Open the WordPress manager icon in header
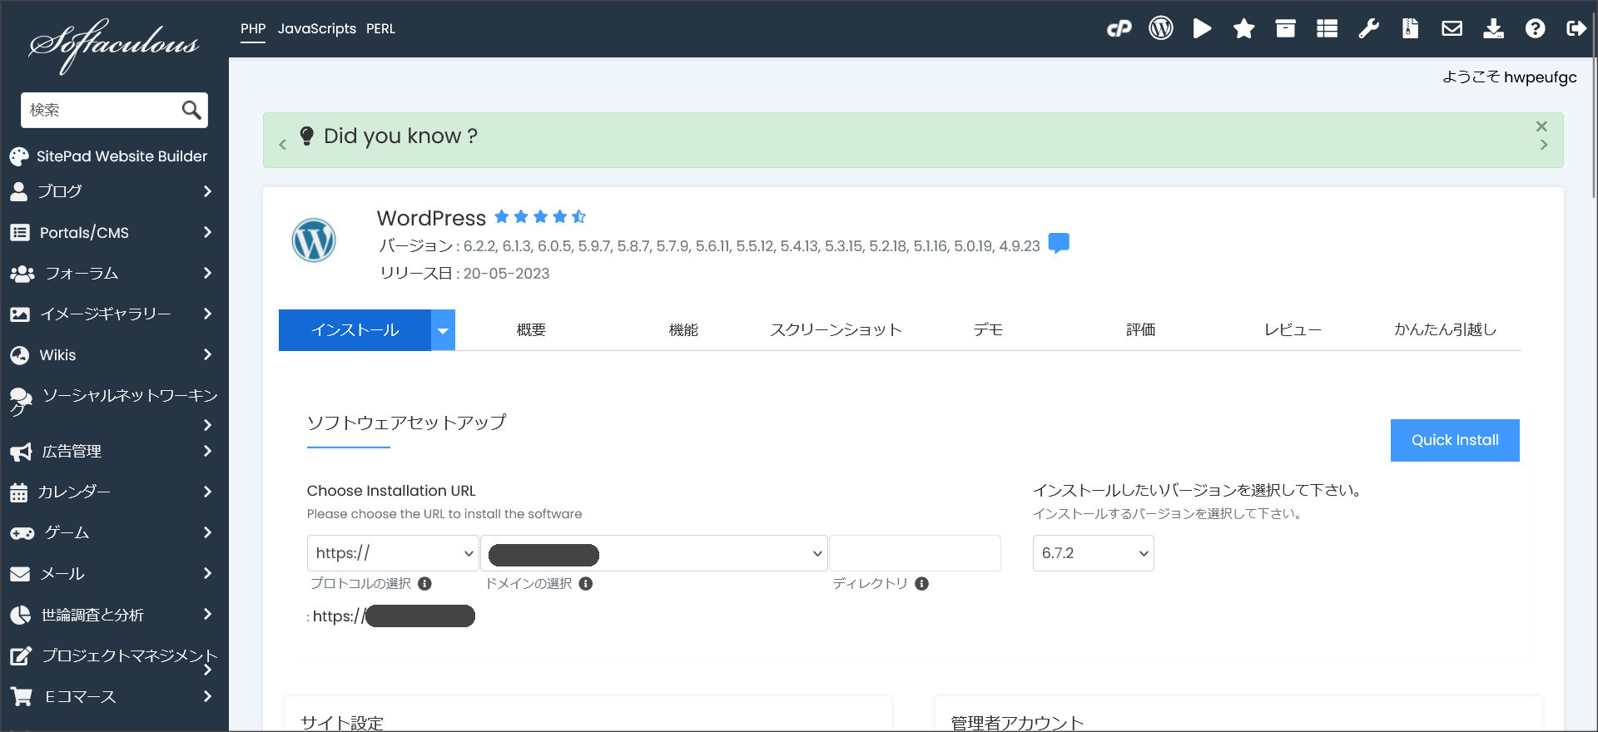 1160,29
